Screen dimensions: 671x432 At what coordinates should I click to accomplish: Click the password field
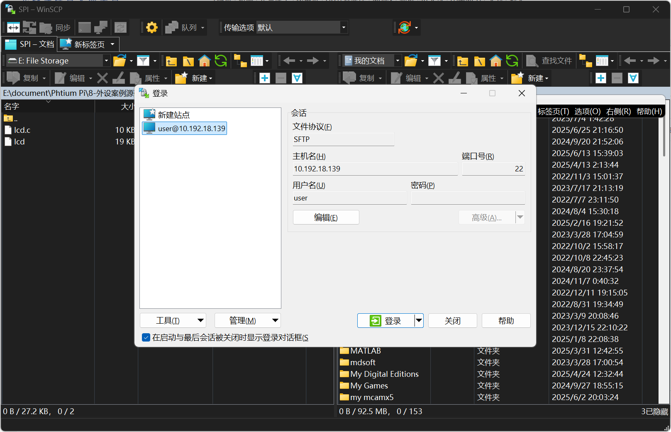pos(468,198)
